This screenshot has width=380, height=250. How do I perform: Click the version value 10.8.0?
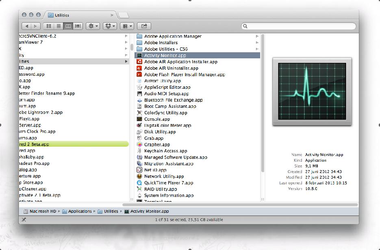(311, 189)
